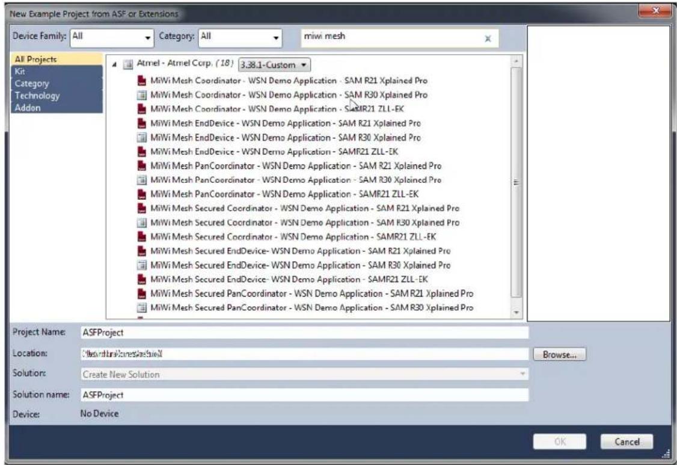Click the project list scrollbar thumb
Viewport: 677px width, 465px height.
point(516,182)
